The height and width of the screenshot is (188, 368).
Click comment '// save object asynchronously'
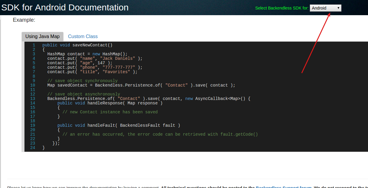point(84,94)
